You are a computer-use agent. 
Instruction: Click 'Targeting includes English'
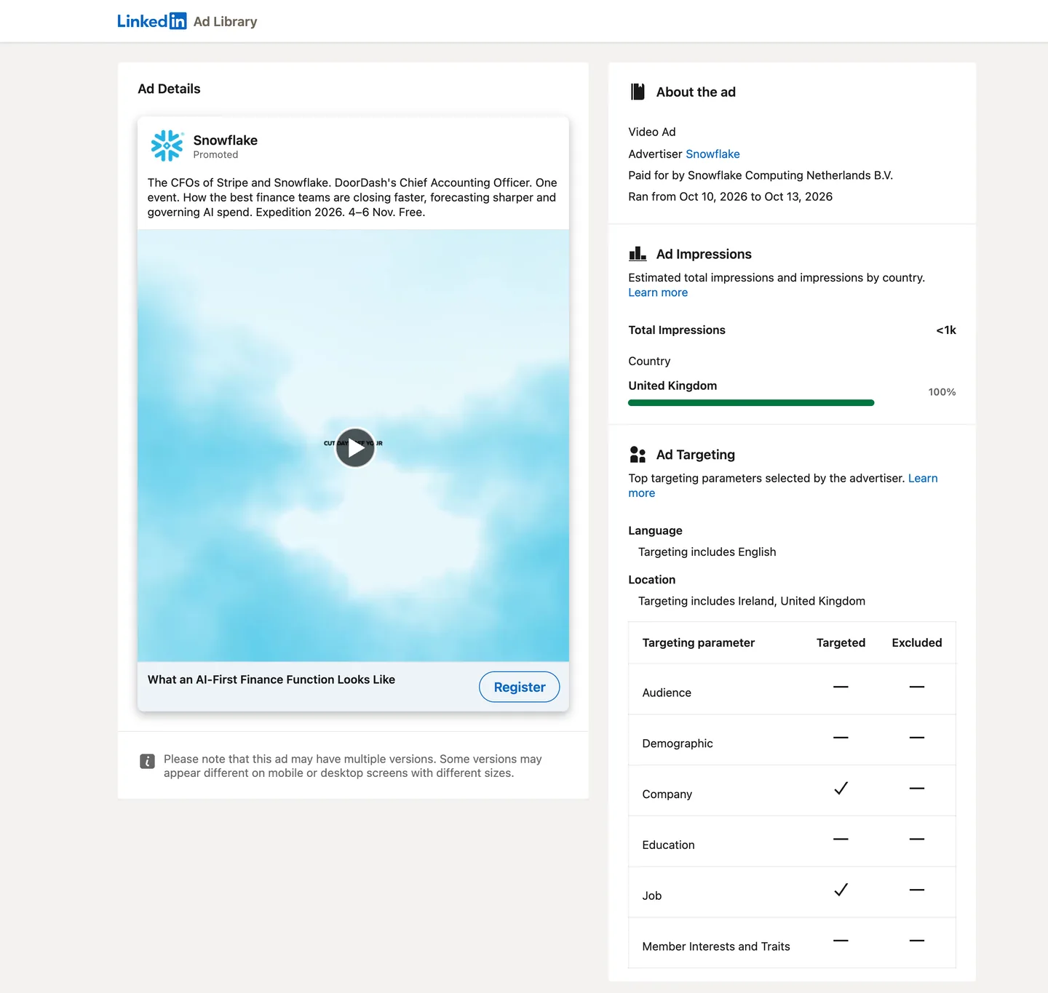[707, 552]
